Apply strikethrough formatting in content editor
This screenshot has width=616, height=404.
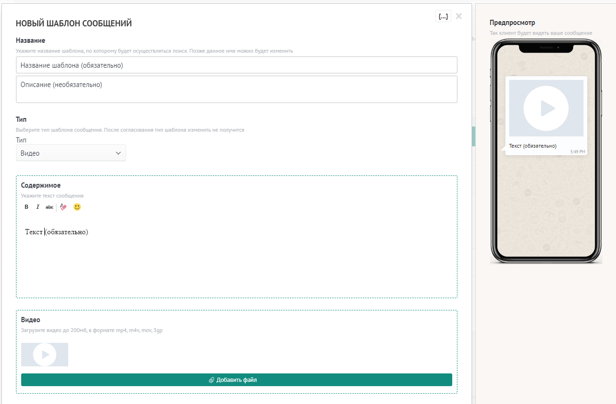pyautogui.click(x=49, y=207)
